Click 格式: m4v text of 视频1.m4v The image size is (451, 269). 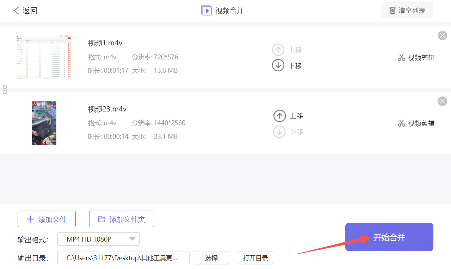(102, 57)
